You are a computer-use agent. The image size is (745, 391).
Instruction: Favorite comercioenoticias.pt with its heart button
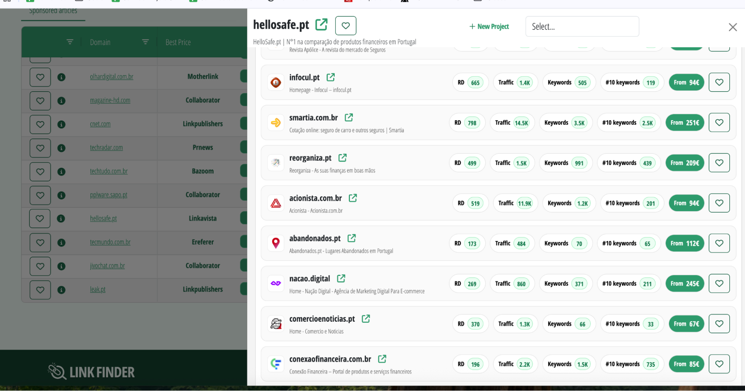(719, 324)
